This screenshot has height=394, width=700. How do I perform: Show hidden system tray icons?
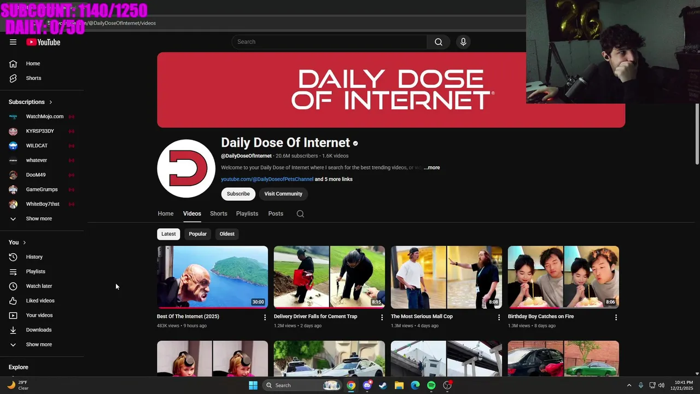[x=629, y=385]
